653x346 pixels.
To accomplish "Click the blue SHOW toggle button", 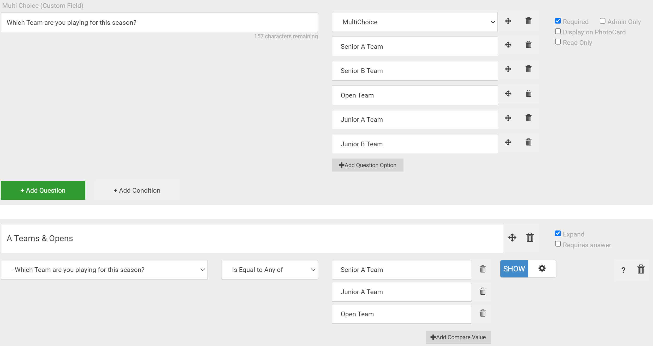I will (514, 269).
